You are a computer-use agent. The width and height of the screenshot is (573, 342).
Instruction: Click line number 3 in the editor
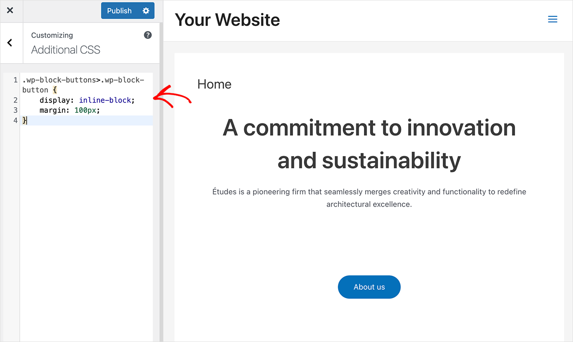[x=16, y=110]
